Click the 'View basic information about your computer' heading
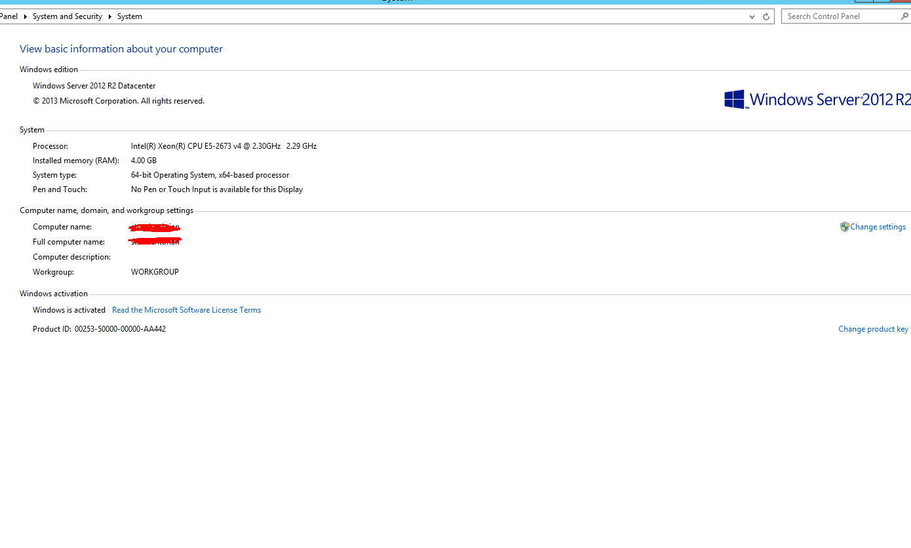 pos(121,49)
